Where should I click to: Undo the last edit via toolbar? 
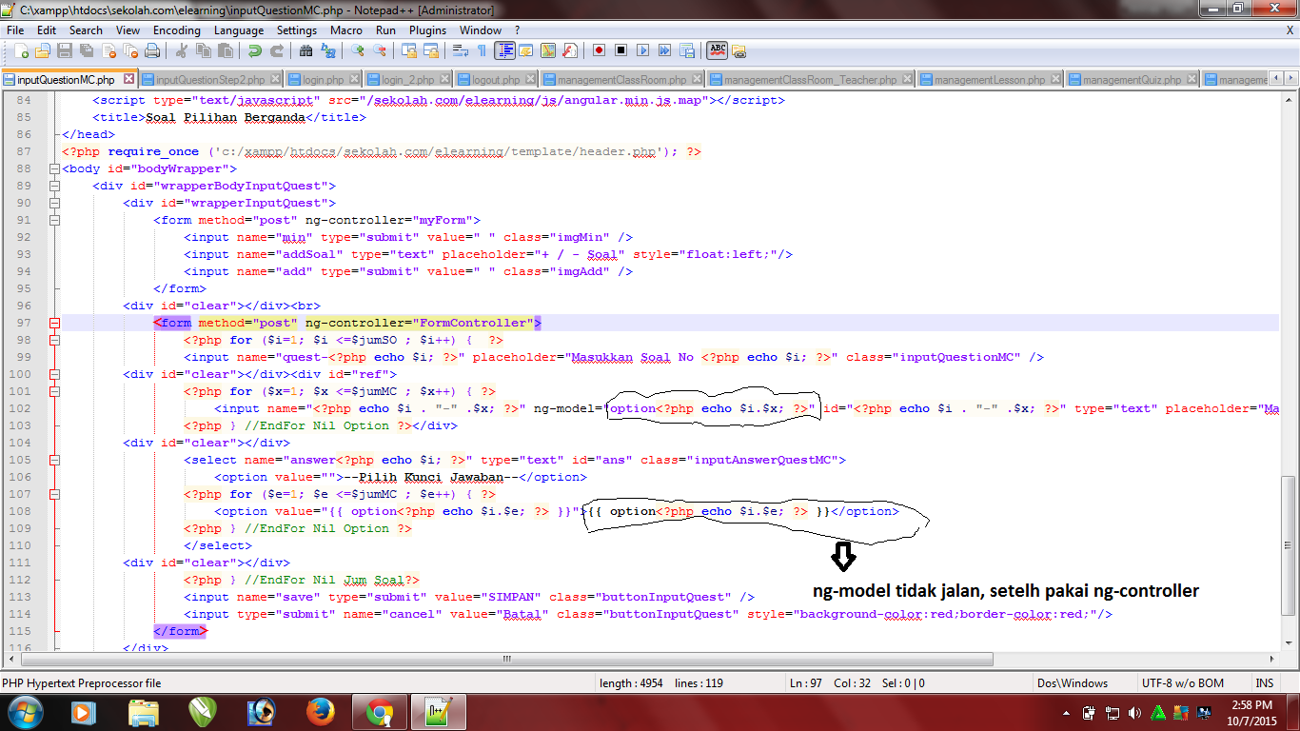point(254,50)
